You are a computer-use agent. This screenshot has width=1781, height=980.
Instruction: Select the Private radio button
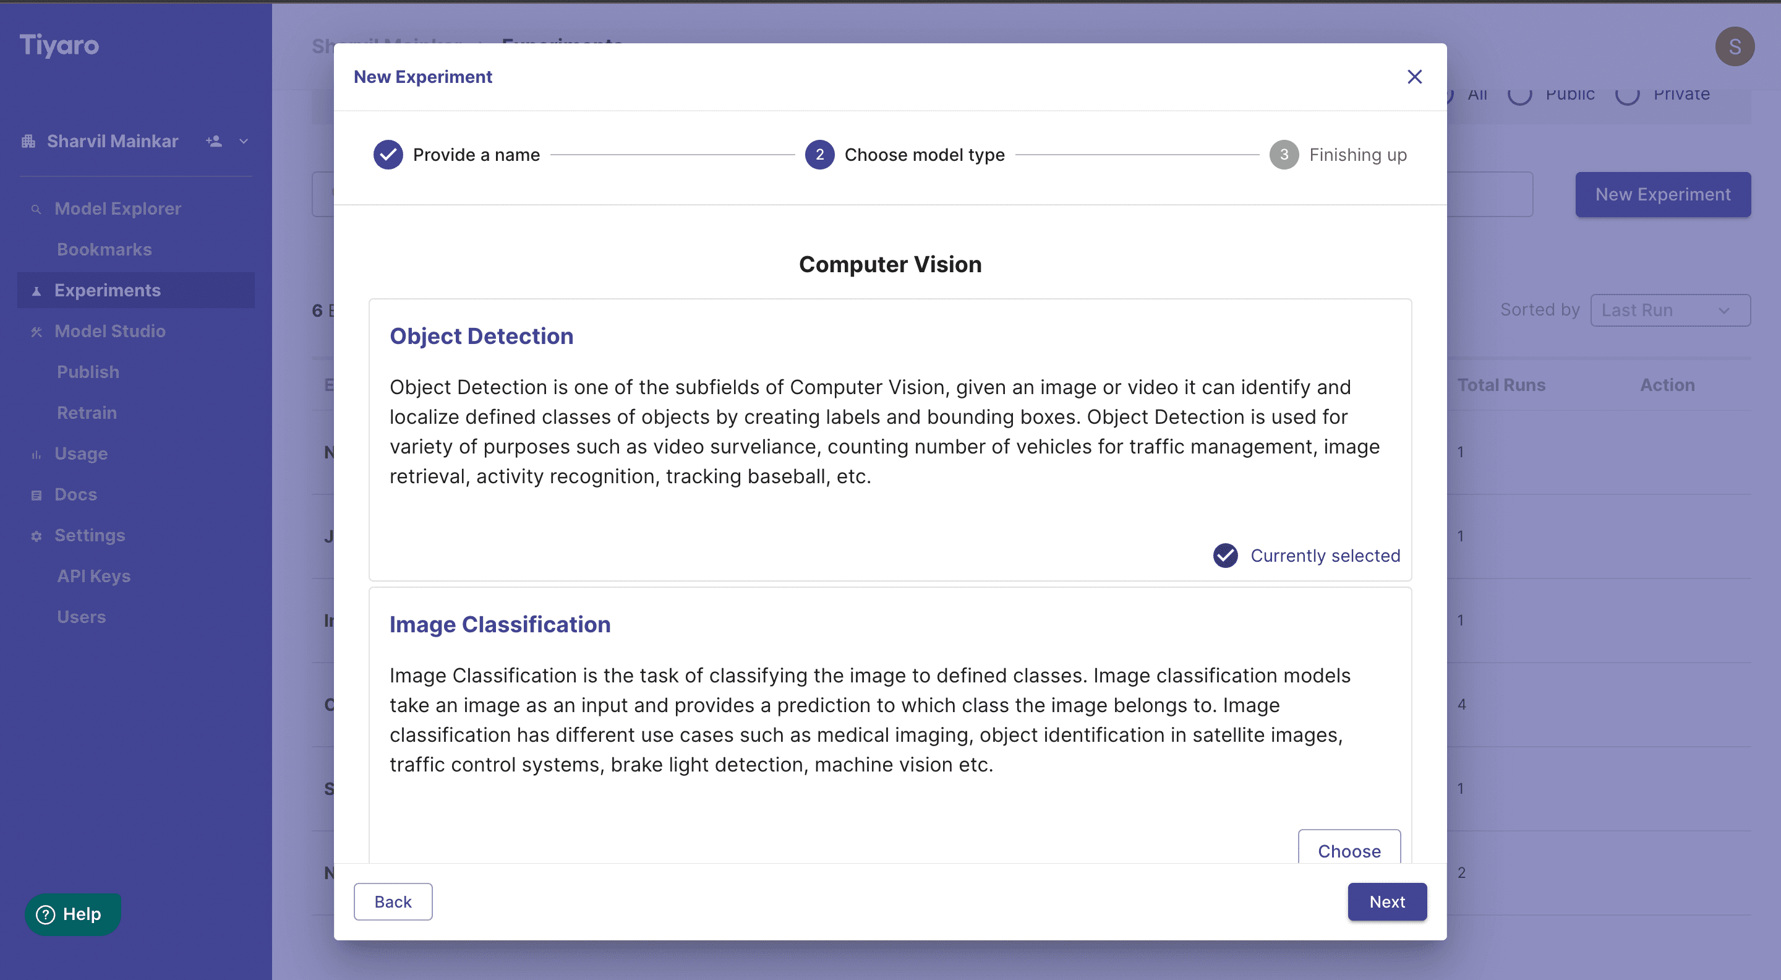coord(1627,95)
